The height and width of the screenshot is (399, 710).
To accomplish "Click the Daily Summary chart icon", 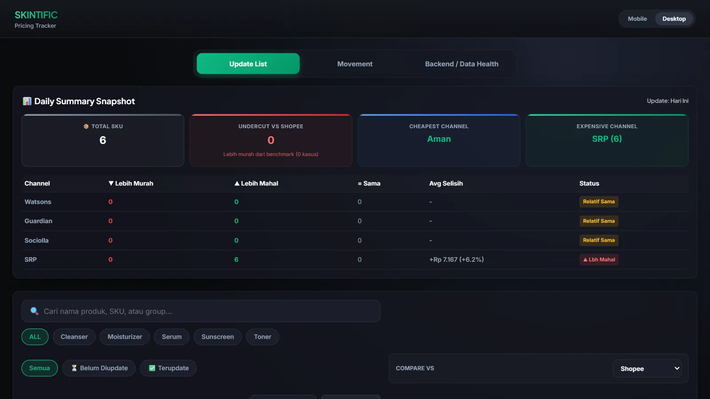I will pyautogui.click(x=27, y=101).
